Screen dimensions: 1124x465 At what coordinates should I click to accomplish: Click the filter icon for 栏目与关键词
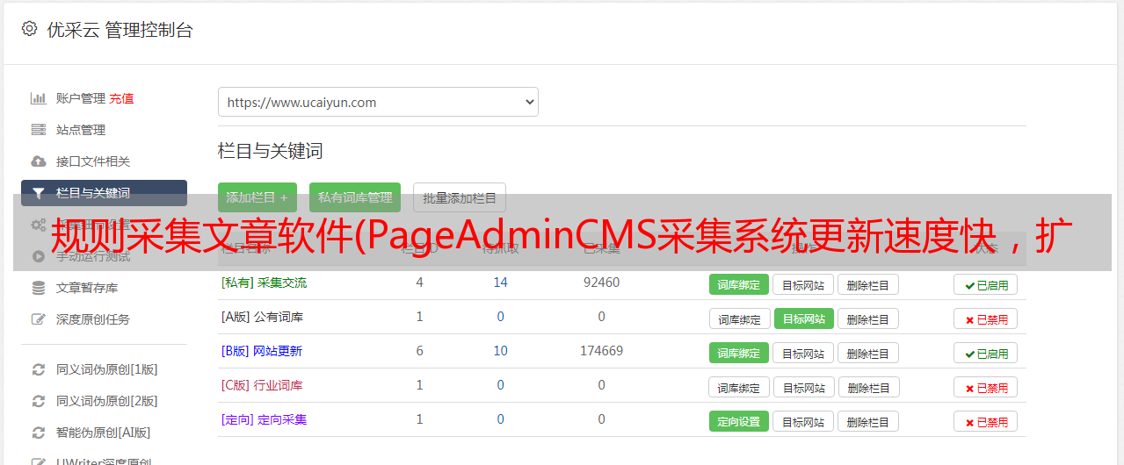[x=38, y=193]
